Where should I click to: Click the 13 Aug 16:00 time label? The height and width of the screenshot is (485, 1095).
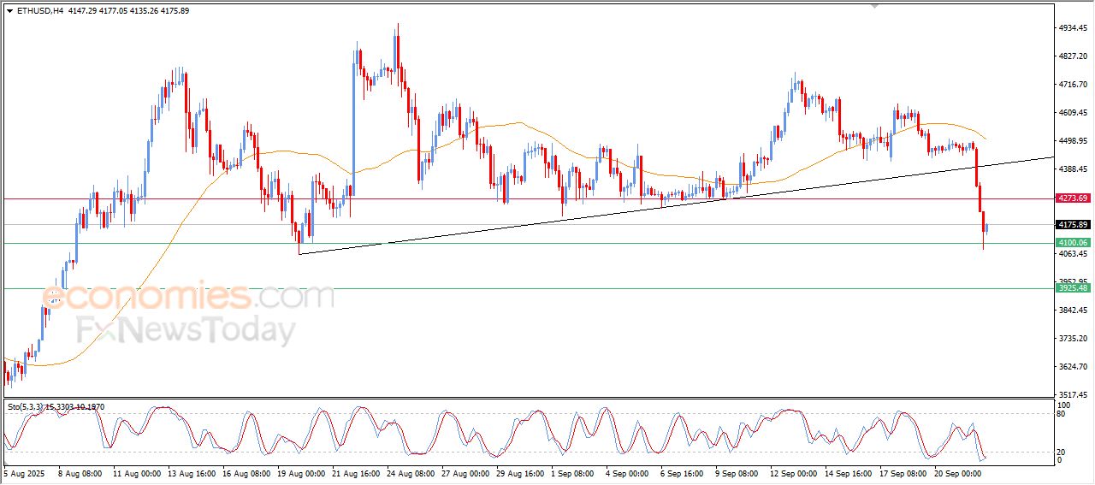[191, 472]
